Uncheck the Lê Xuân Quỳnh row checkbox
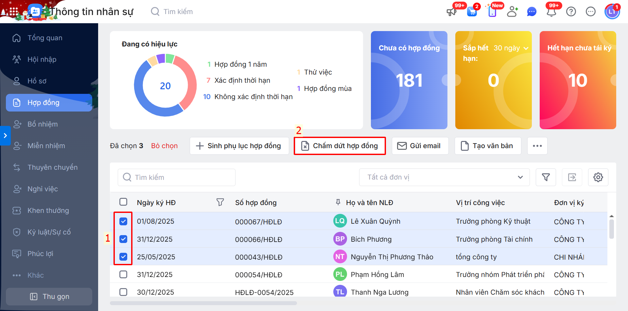The height and width of the screenshot is (311, 628). point(123,221)
